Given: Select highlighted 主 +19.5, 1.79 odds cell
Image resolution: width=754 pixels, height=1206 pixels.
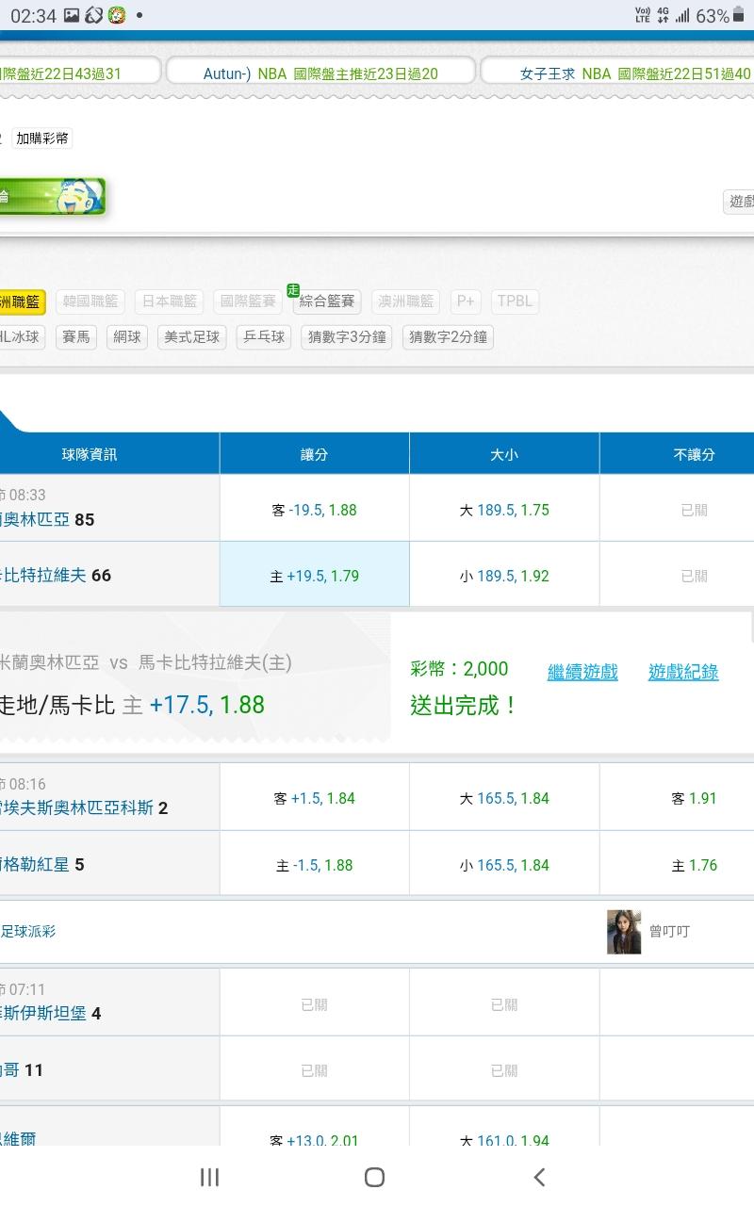Looking at the screenshot, I should click(x=314, y=576).
